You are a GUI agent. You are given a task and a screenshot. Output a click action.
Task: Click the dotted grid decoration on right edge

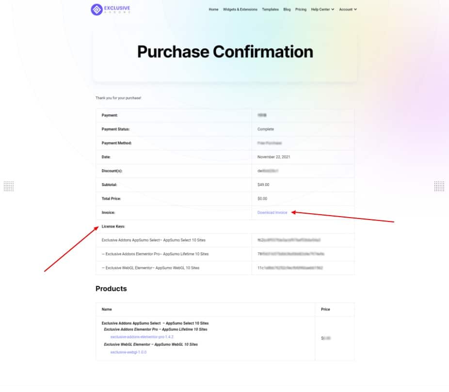[439, 186]
